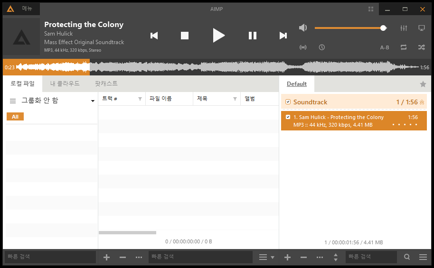Click the Protecting the Colony title
The image size is (434, 268).
pos(84,25)
